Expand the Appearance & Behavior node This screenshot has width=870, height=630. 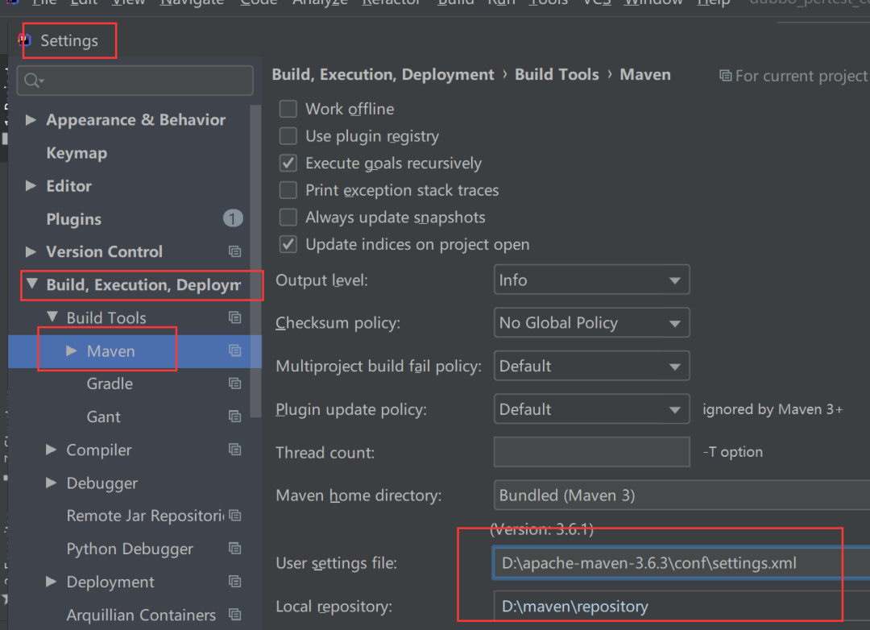click(31, 119)
